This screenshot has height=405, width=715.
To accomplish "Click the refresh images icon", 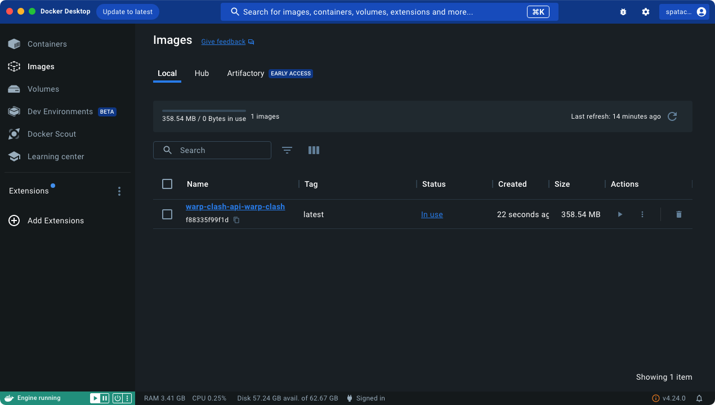I will tap(672, 116).
